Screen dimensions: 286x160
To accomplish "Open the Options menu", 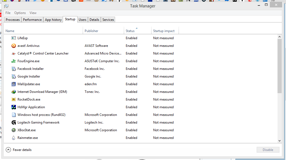I will 20,13.
